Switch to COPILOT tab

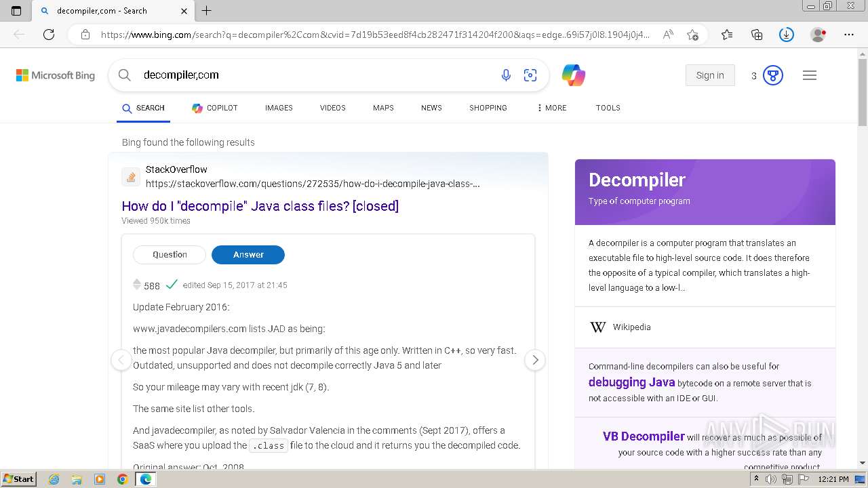[x=215, y=108]
